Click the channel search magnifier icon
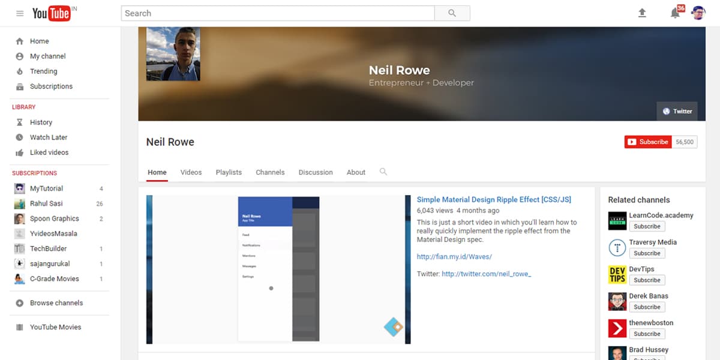The height and width of the screenshot is (360, 720). [383, 172]
